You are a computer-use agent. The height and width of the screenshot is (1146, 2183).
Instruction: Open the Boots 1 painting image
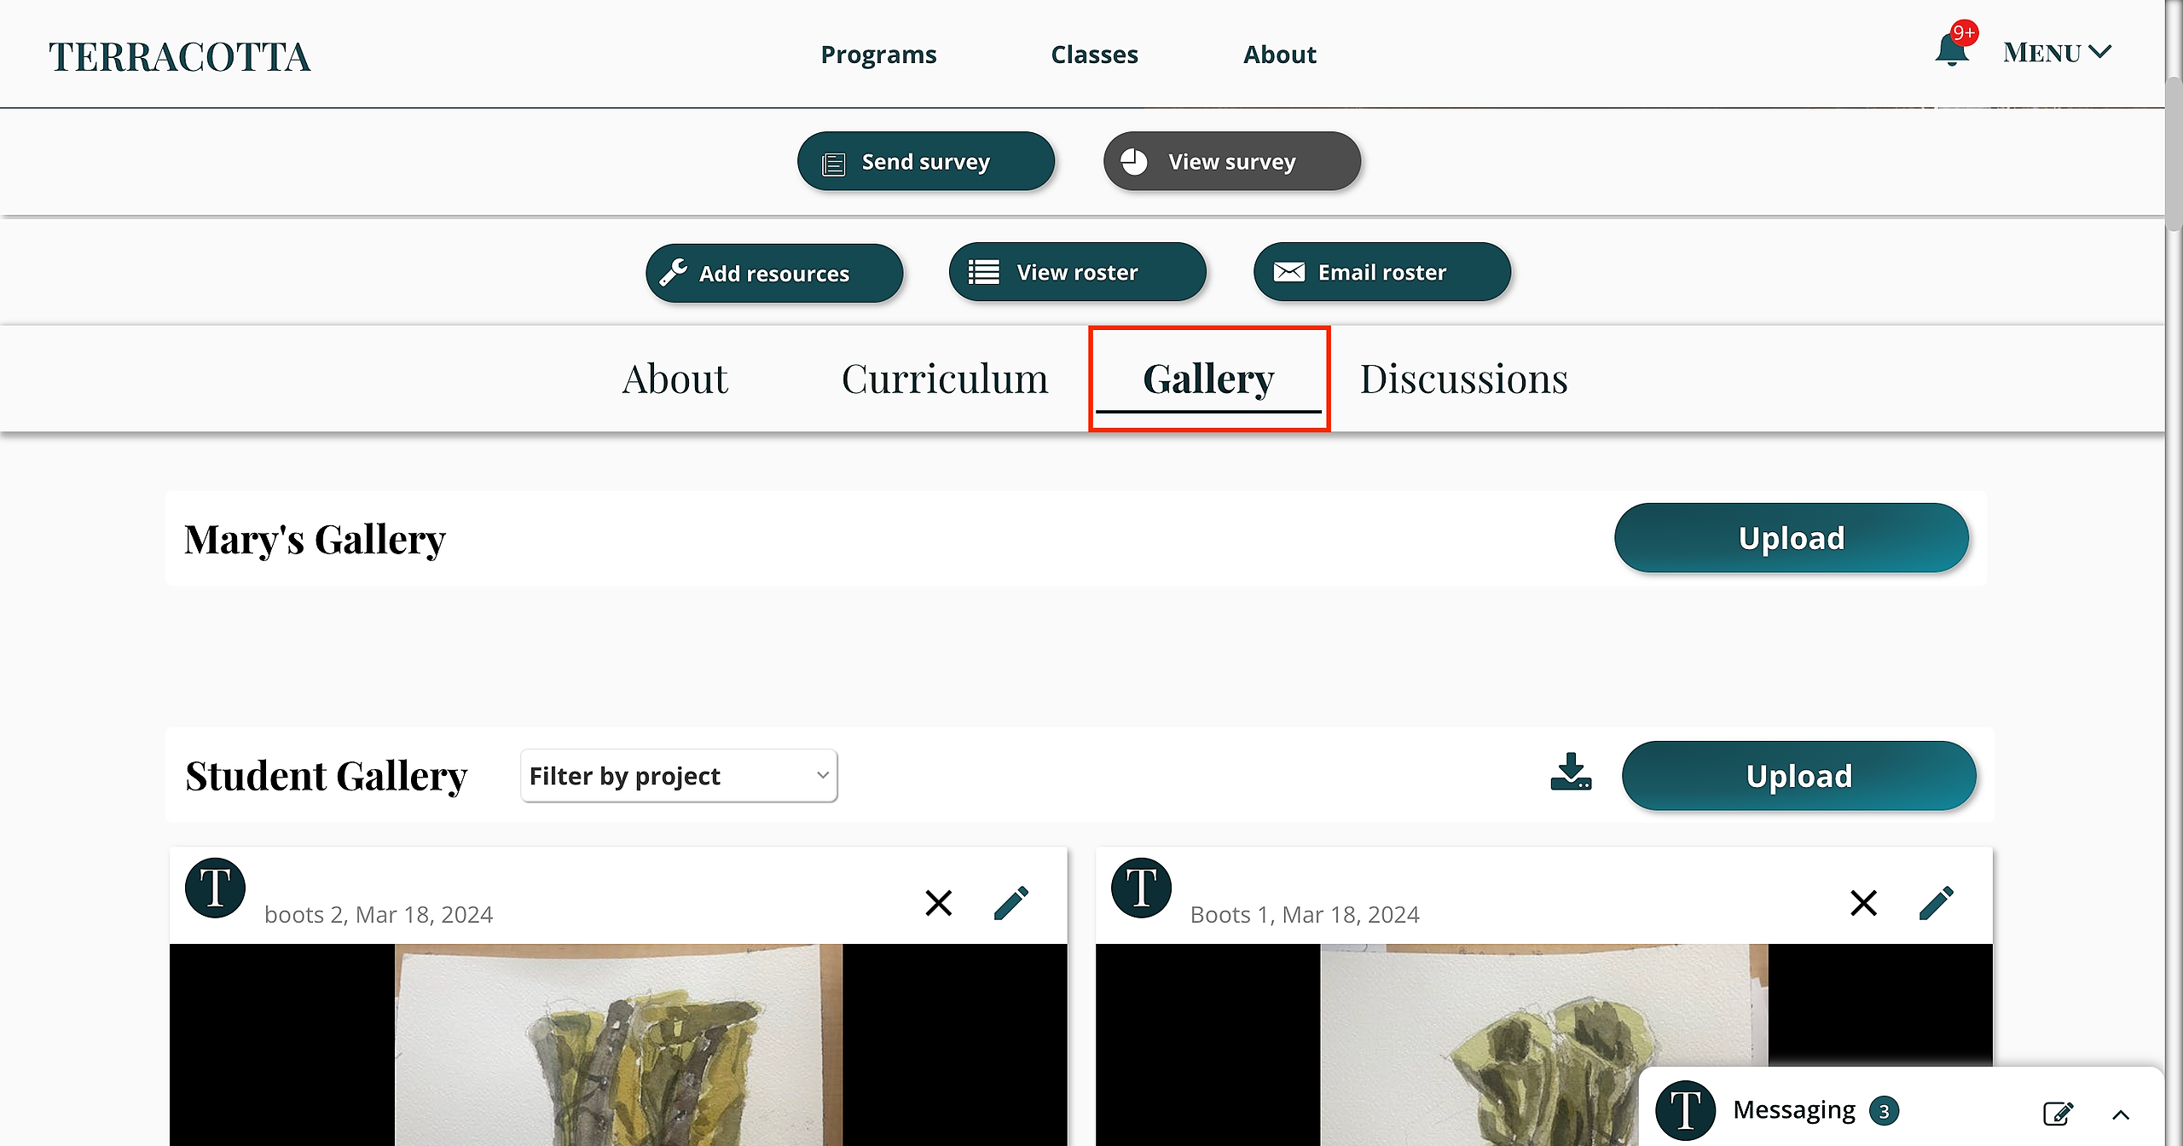click(x=1544, y=1045)
